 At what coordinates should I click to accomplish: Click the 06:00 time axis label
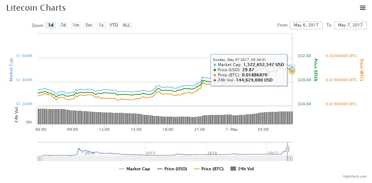[x=41, y=130]
